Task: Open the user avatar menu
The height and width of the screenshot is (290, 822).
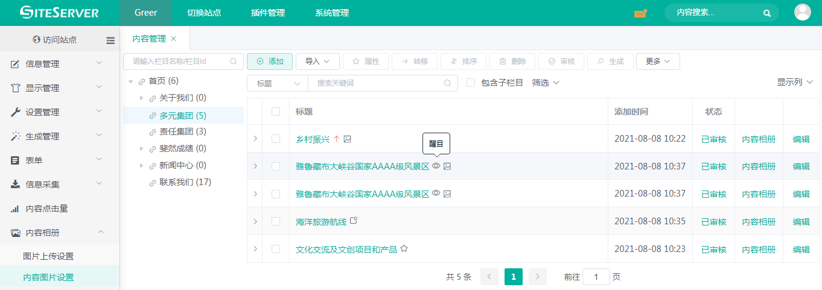Action: (x=802, y=13)
